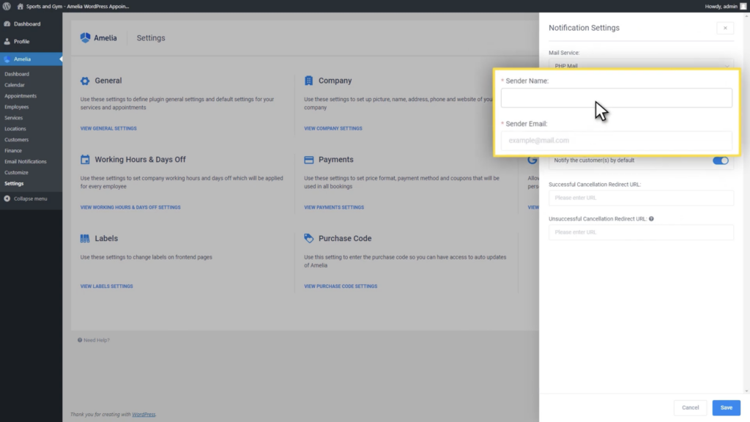Click the Sender Email input field
This screenshot has height=422, width=750.
[616, 141]
